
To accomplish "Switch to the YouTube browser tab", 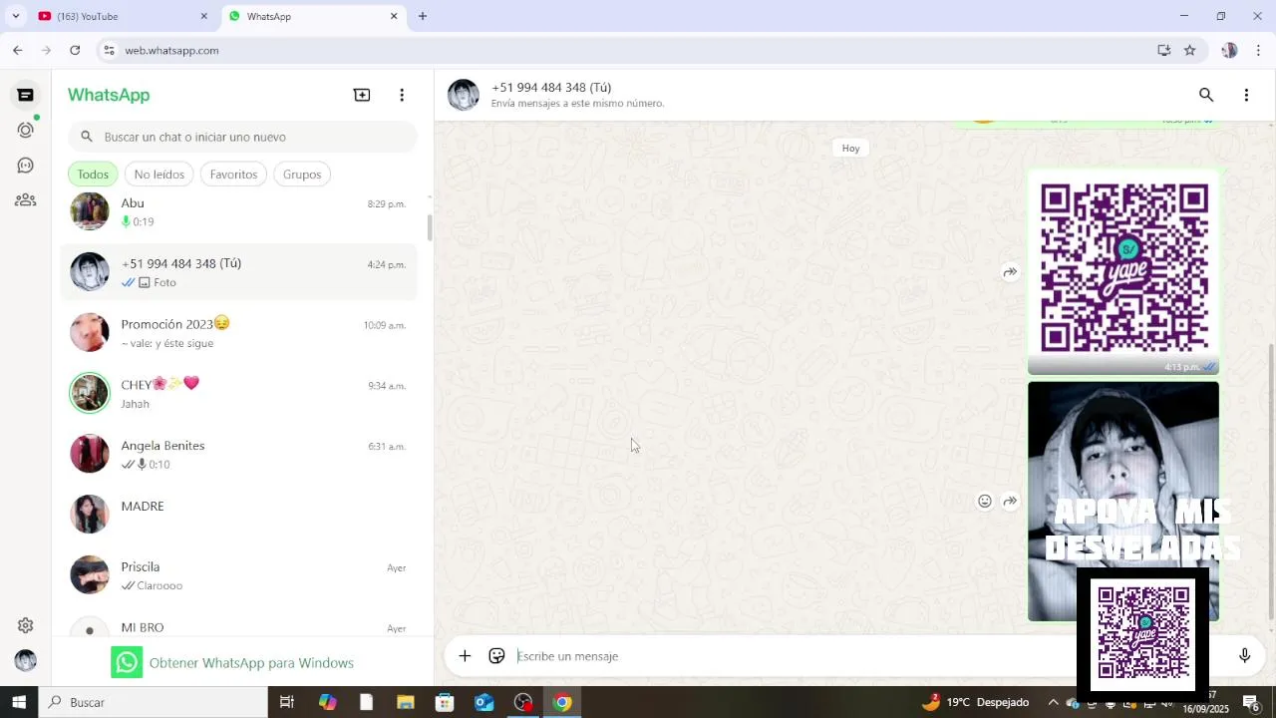I will [118, 16].
